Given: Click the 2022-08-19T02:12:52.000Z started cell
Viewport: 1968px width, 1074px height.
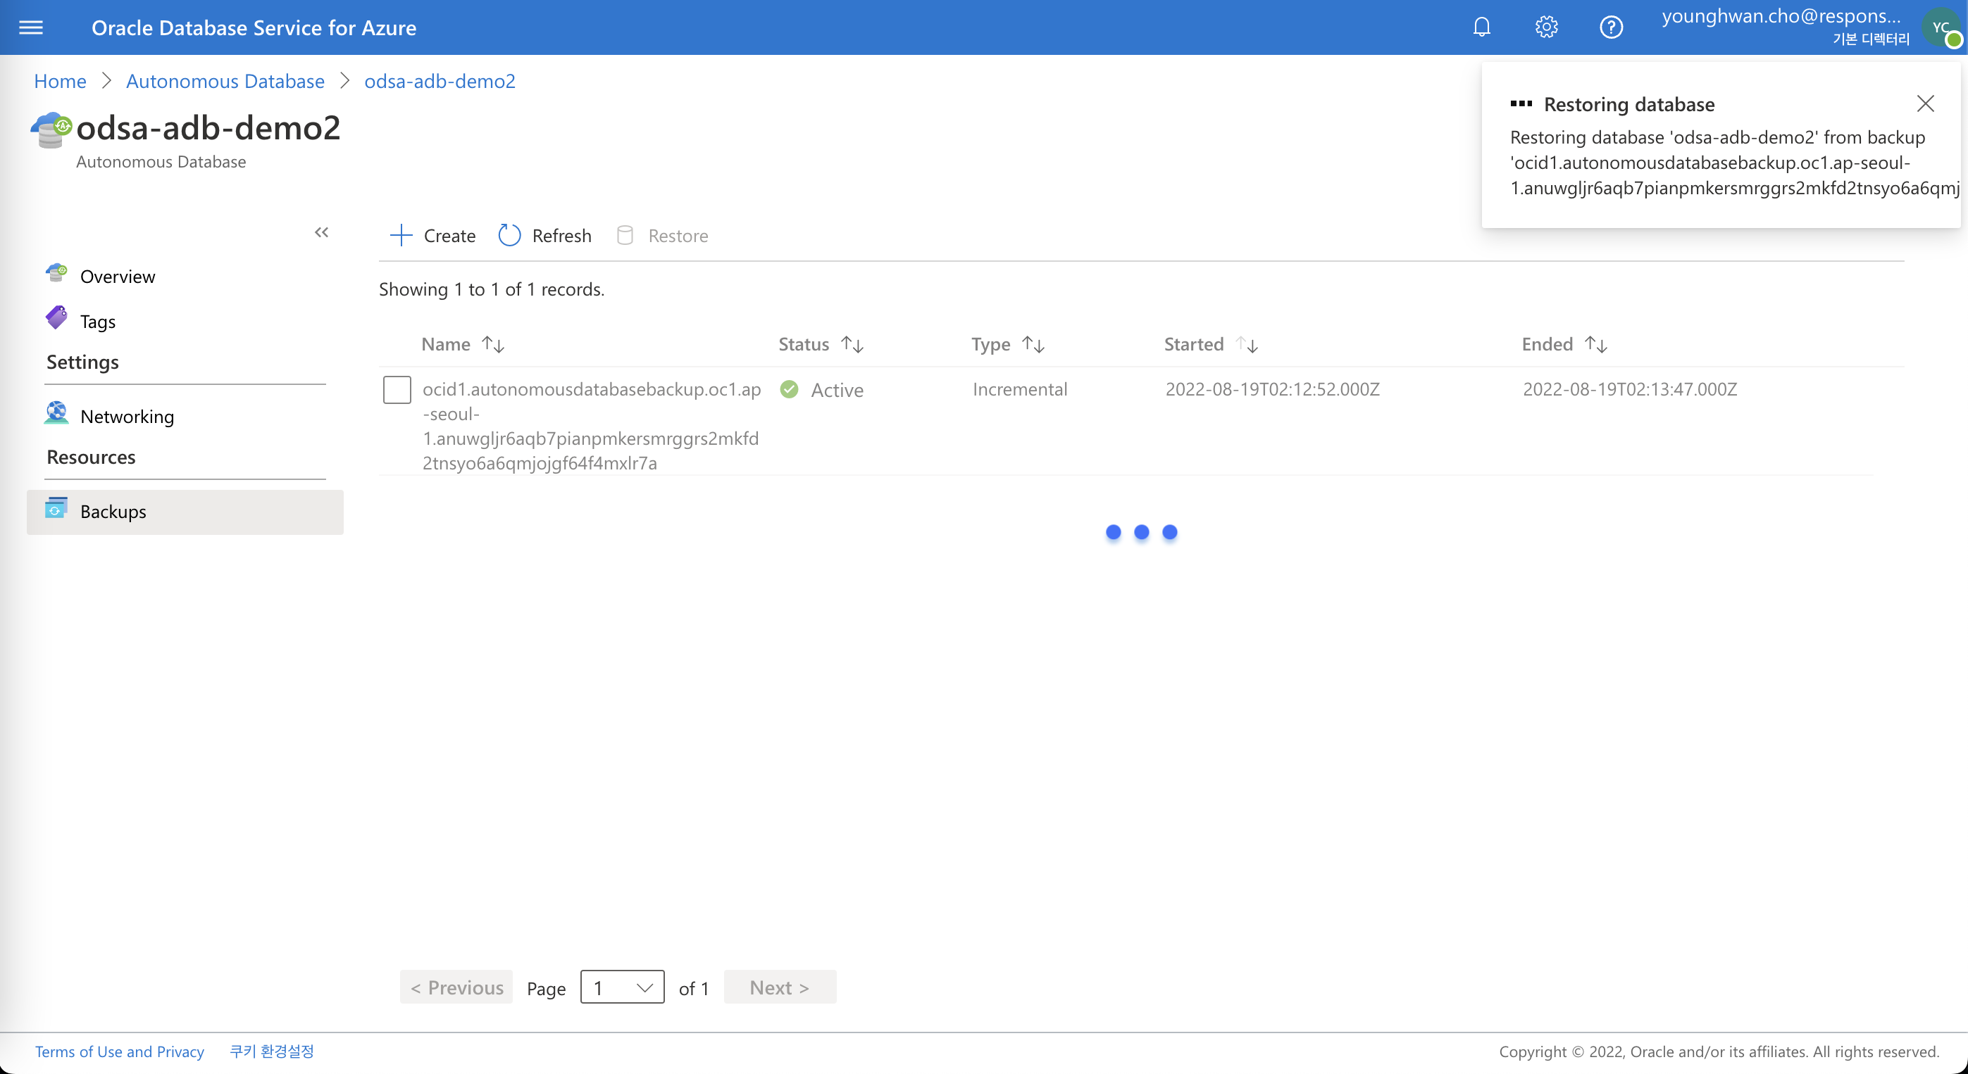Looking at the screenshot, I should (x=1273, y=389).
